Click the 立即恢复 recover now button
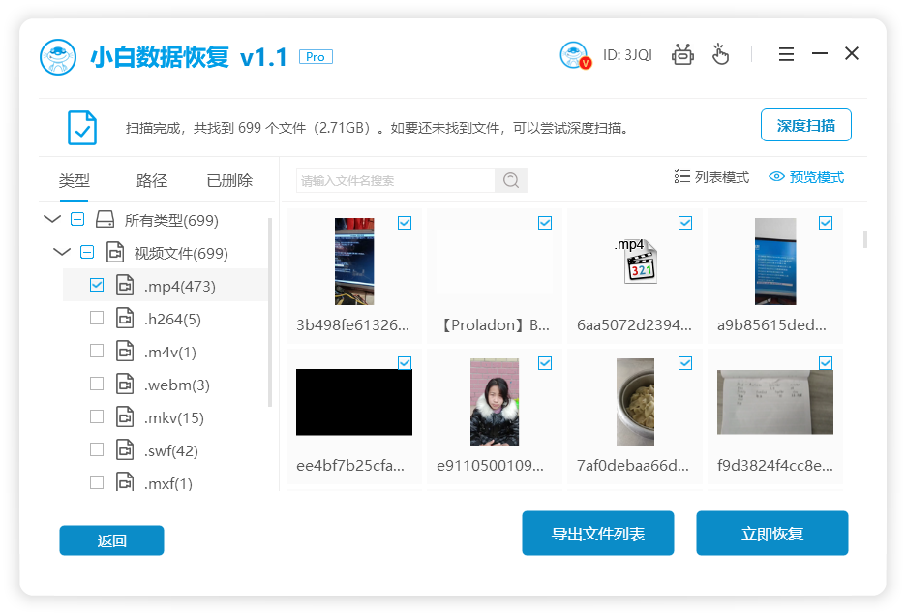This screenshot has width=906, height=616. point(772,534)
